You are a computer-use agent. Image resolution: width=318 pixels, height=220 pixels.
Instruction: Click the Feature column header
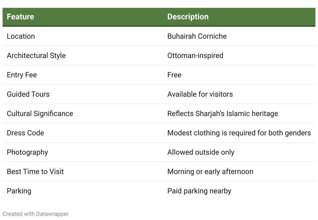20,17
